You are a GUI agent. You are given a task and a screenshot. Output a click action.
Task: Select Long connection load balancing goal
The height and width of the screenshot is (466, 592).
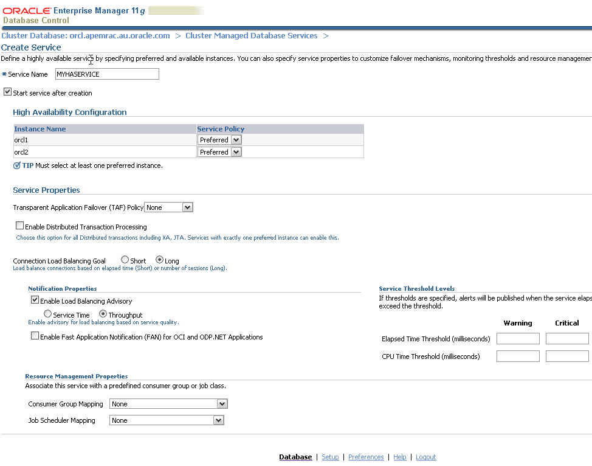click(160, 260)
